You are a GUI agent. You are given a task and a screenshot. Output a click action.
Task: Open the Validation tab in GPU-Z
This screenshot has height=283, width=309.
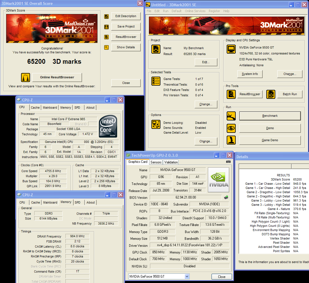pyautogui.click(x=171, y=162)
